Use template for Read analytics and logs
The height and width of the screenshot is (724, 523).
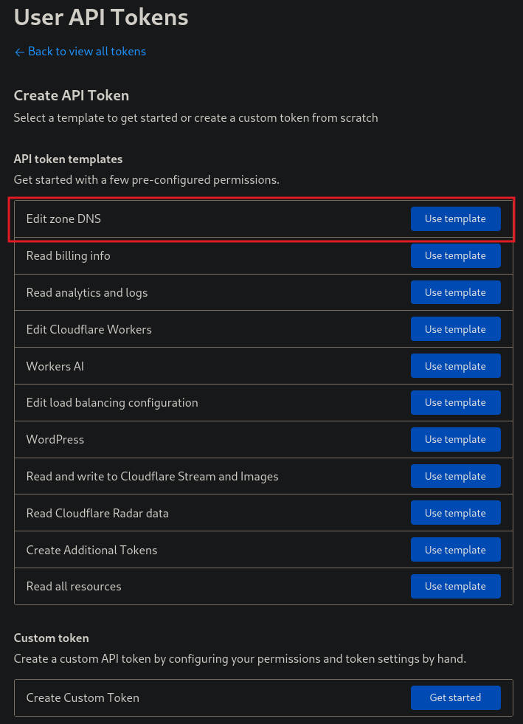point(456,292)
